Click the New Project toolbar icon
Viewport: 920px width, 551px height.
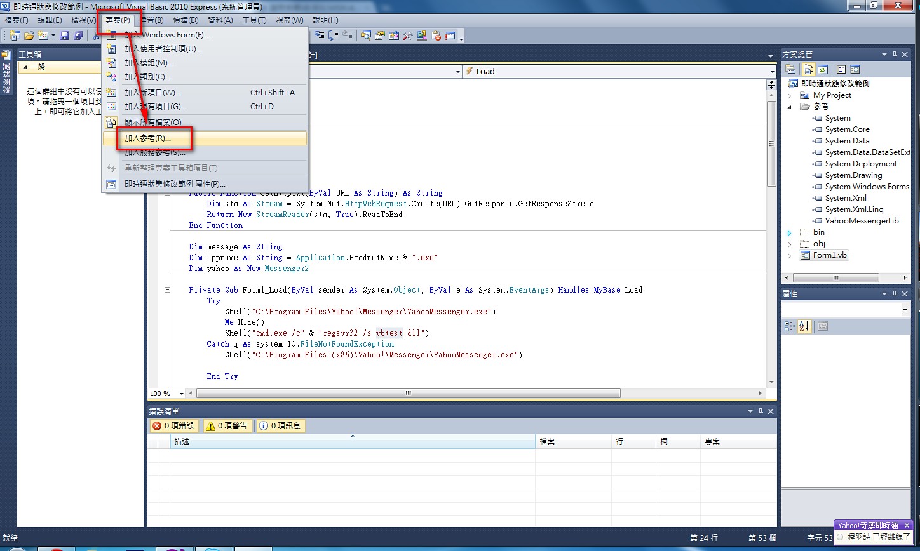(x=15, y=36)
